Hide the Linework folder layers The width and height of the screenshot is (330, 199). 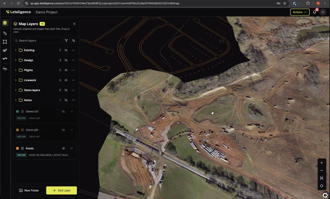(66, 80)
